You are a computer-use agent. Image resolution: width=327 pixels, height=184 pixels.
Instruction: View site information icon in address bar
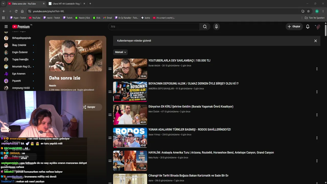[x=30, y=11]
